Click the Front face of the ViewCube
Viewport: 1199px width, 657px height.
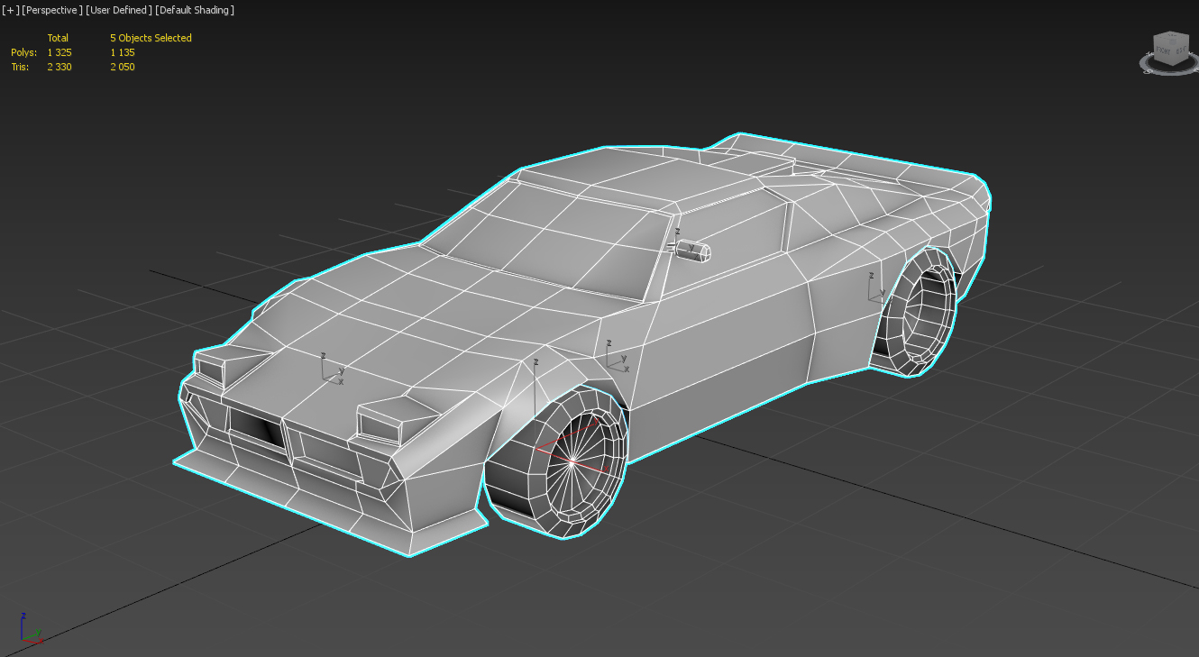(1164, 52)
